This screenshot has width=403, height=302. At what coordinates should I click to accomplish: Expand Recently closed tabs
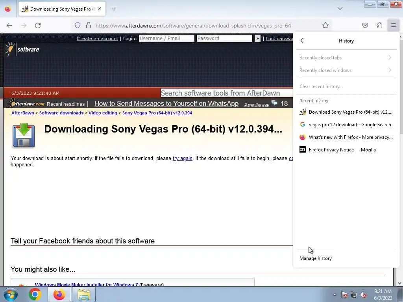pos(346,58)
